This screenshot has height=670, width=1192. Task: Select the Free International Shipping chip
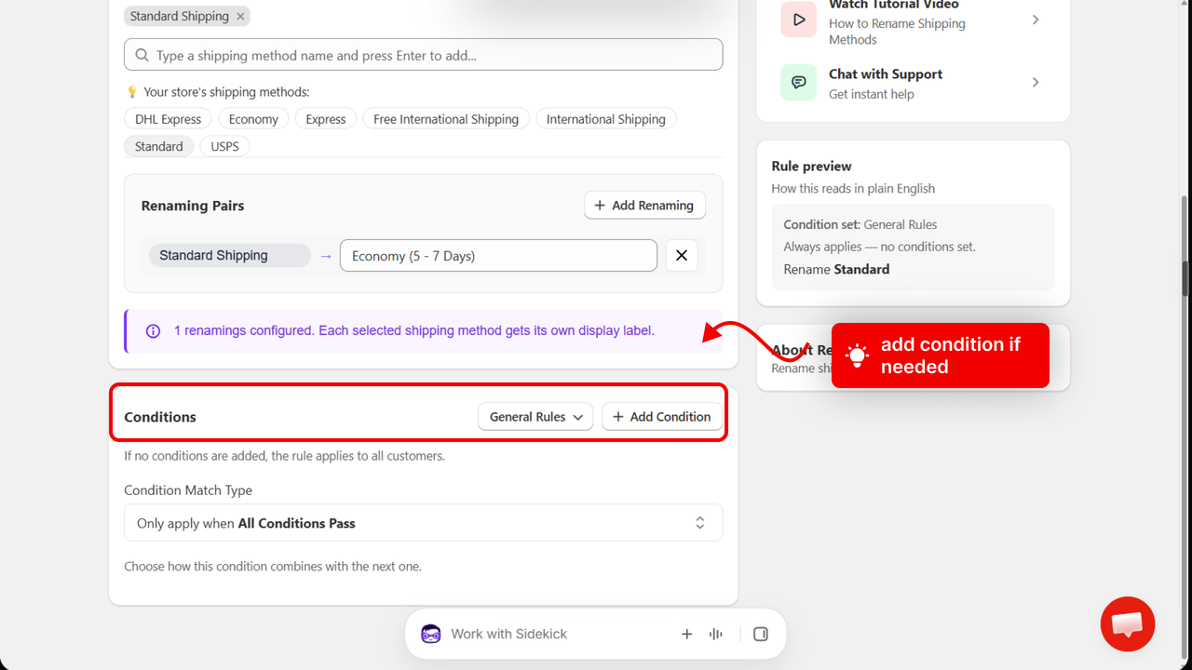pos(446,119)
